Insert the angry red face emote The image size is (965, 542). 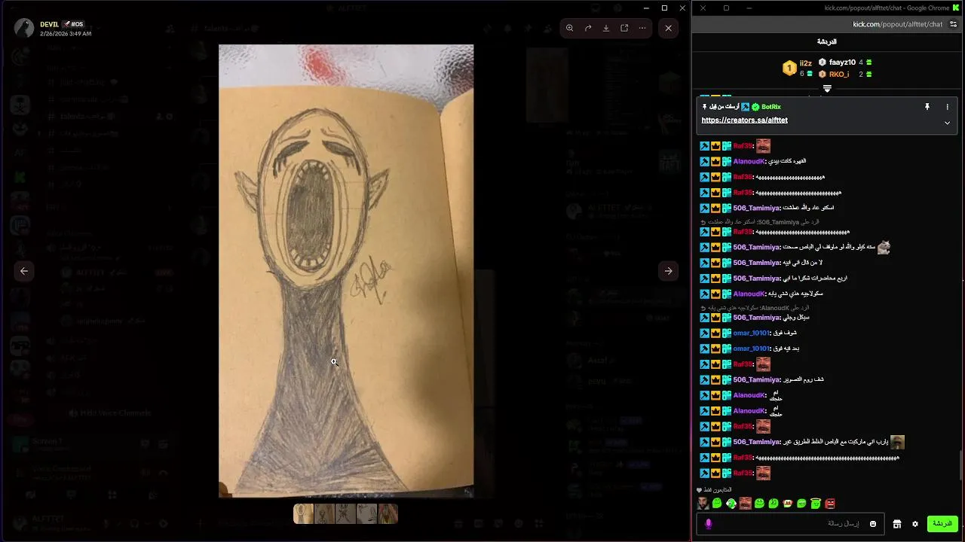tap(830, 504)
